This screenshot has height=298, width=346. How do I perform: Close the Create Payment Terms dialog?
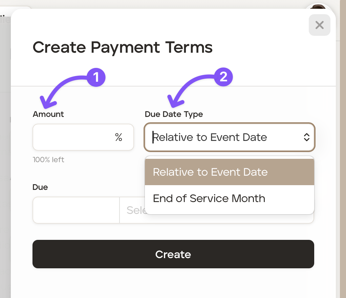(x=319, y=25)
